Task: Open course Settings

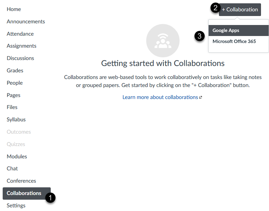Action: click(16, 205)
